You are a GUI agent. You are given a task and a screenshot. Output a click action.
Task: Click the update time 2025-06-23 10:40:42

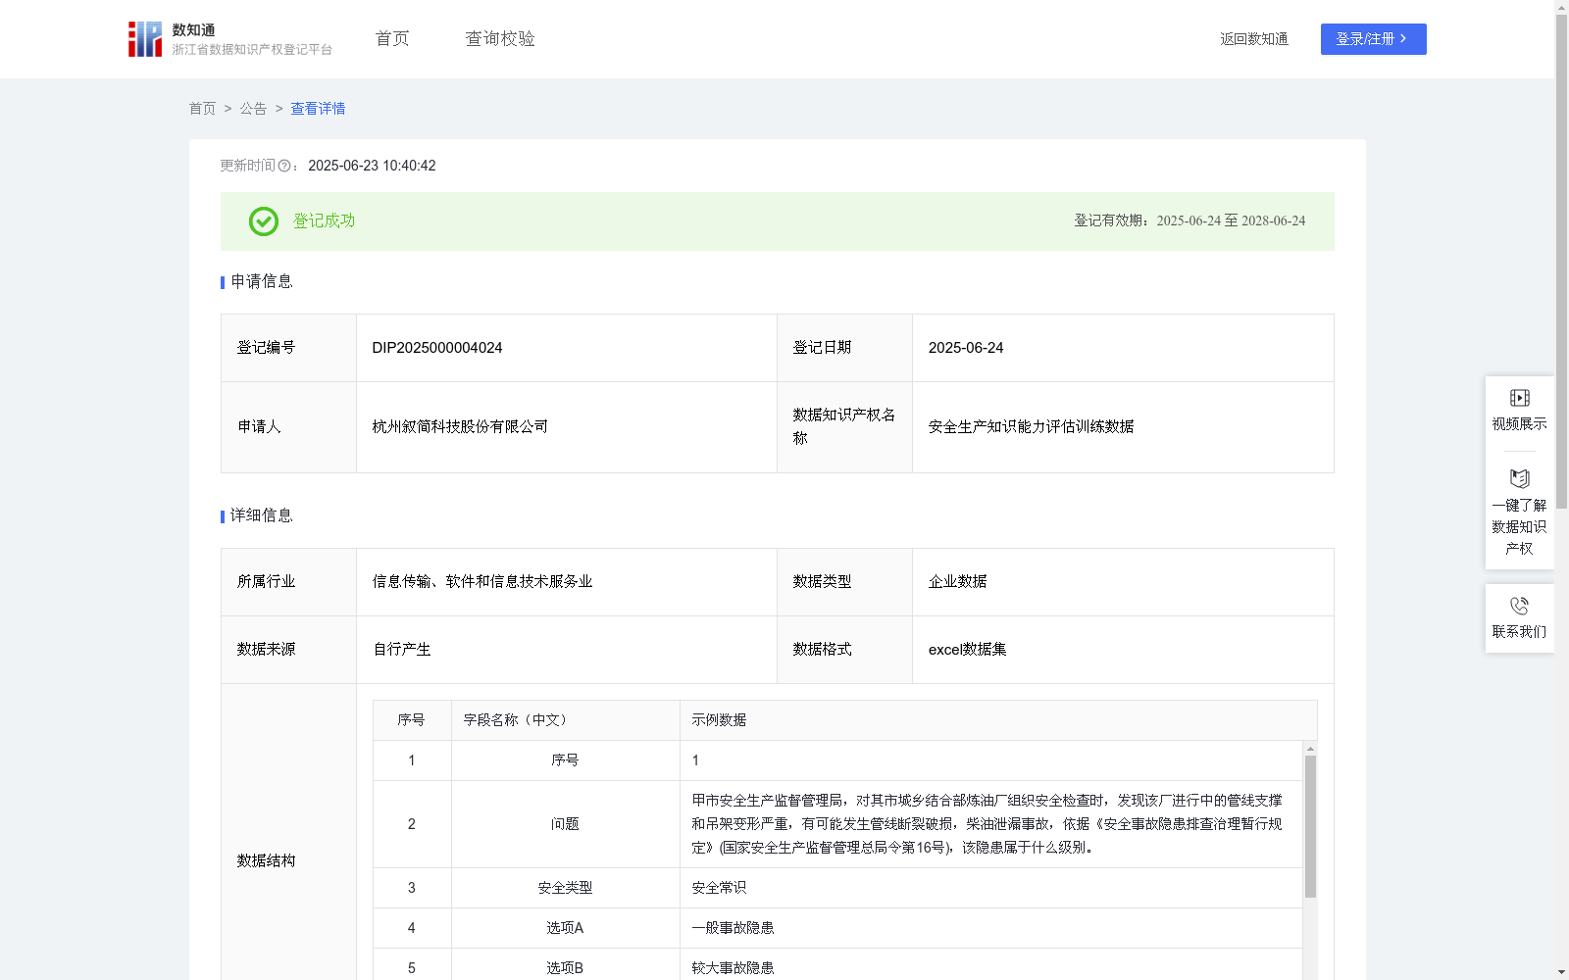(x=372, y=167)
